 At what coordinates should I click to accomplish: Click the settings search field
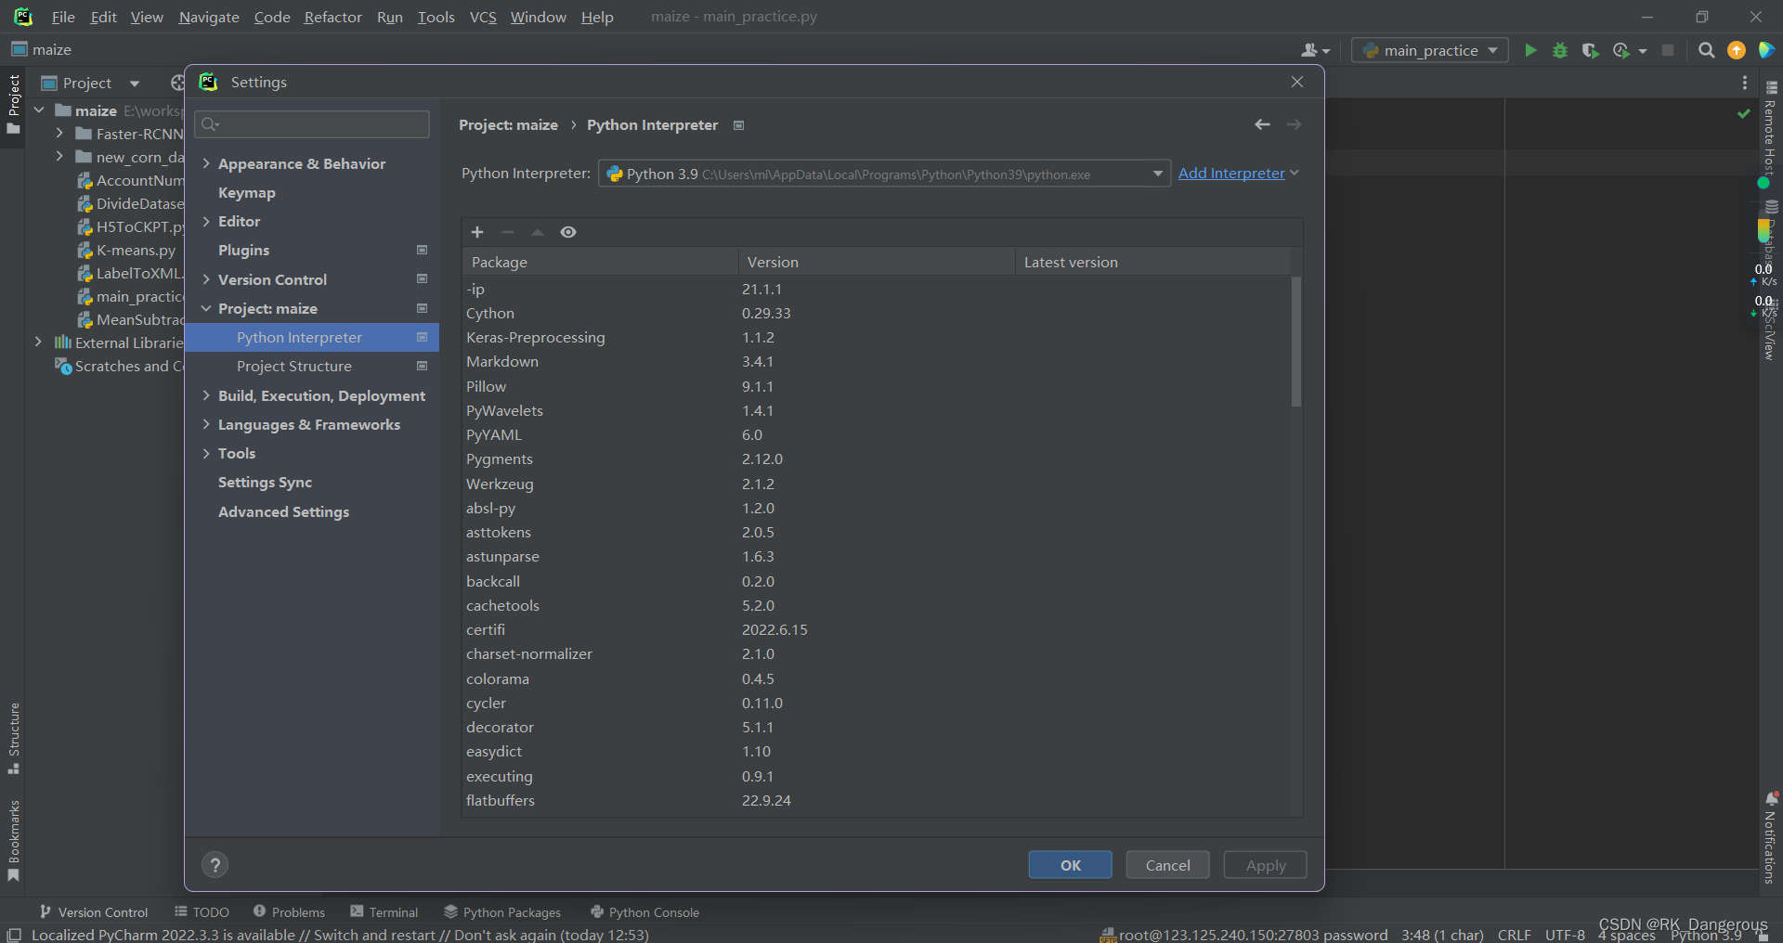[312, 124]
